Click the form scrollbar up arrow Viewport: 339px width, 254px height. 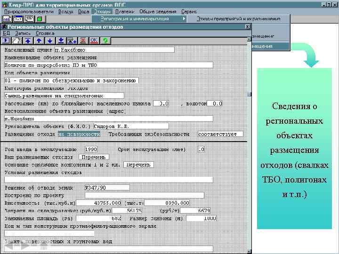249,39
